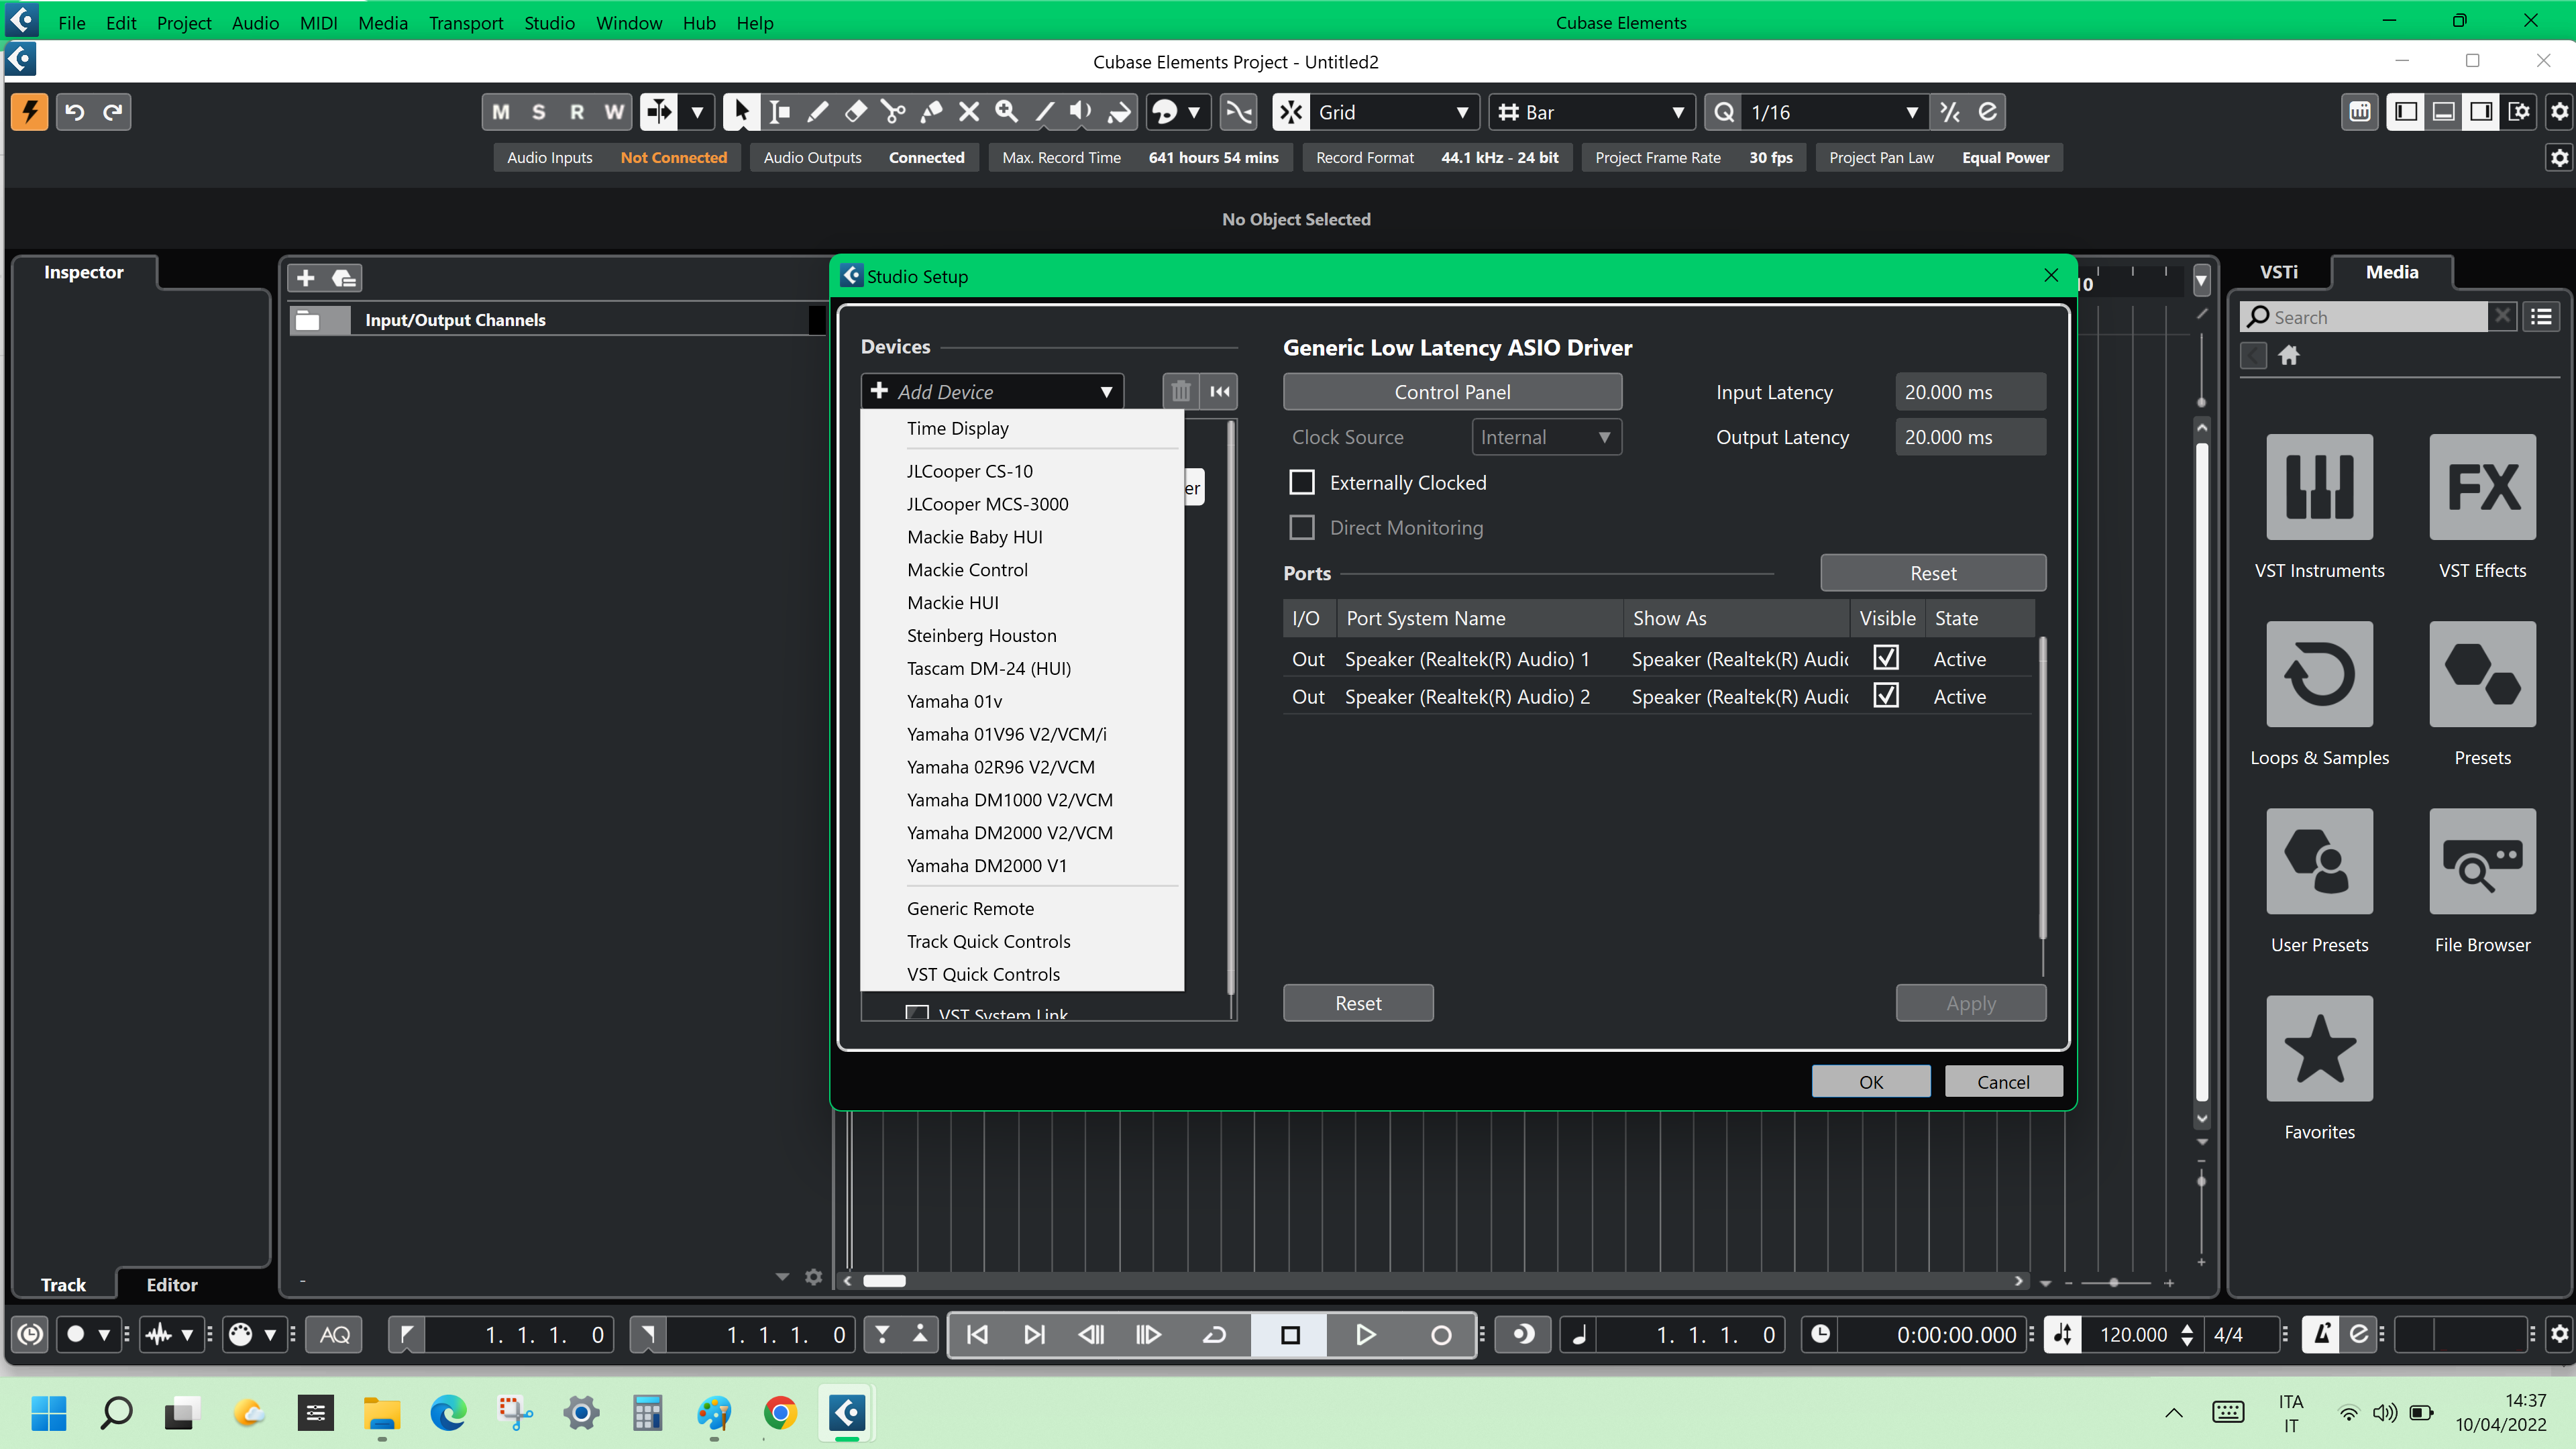Enable Externally Clocked checkbox
This screenshot has height=1449, width=2576.
(x=1302, y=483)
